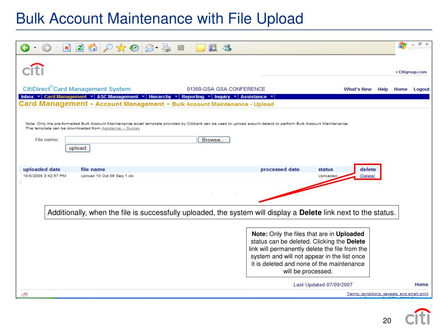Image resolution: width=448 pixels, height=336 pixels.
Task: Click the green browser Back arrow
Action: pyautogui.click(x=25, y=48)
